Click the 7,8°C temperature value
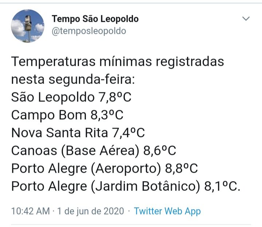 [x=115, y=97]
